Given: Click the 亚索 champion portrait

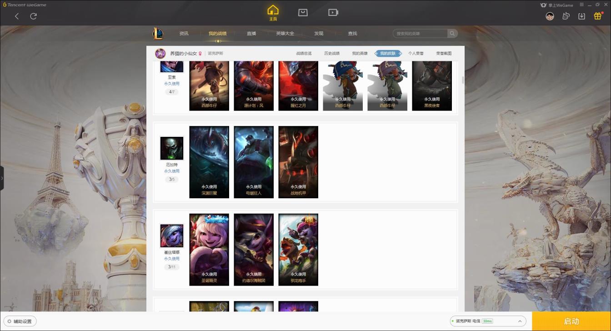Looking at the screenshot, I should coord(172,66).
